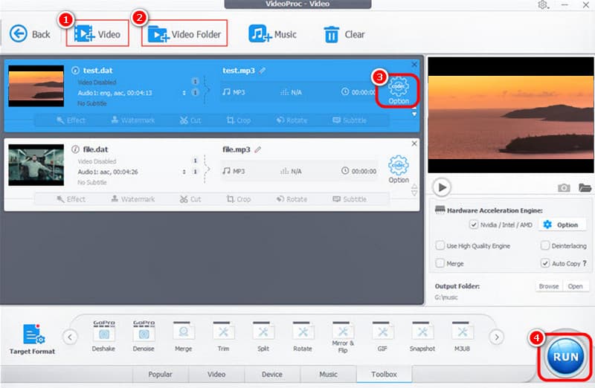
Task: Open Rotate for file.dat
Action: (292, 199)
